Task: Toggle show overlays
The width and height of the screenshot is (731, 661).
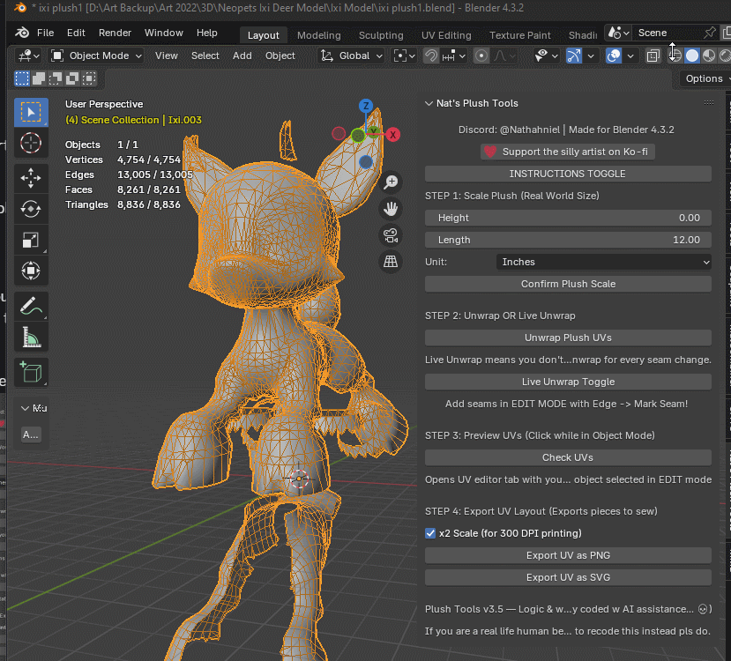Action: [x=614, y=56]
